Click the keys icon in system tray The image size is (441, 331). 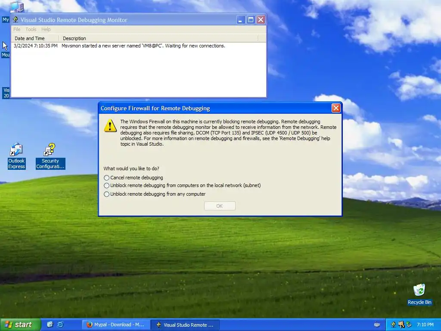click(x=401, y=325)
